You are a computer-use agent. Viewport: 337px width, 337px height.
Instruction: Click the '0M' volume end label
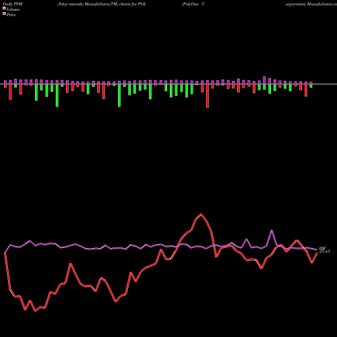pos(322,248)
